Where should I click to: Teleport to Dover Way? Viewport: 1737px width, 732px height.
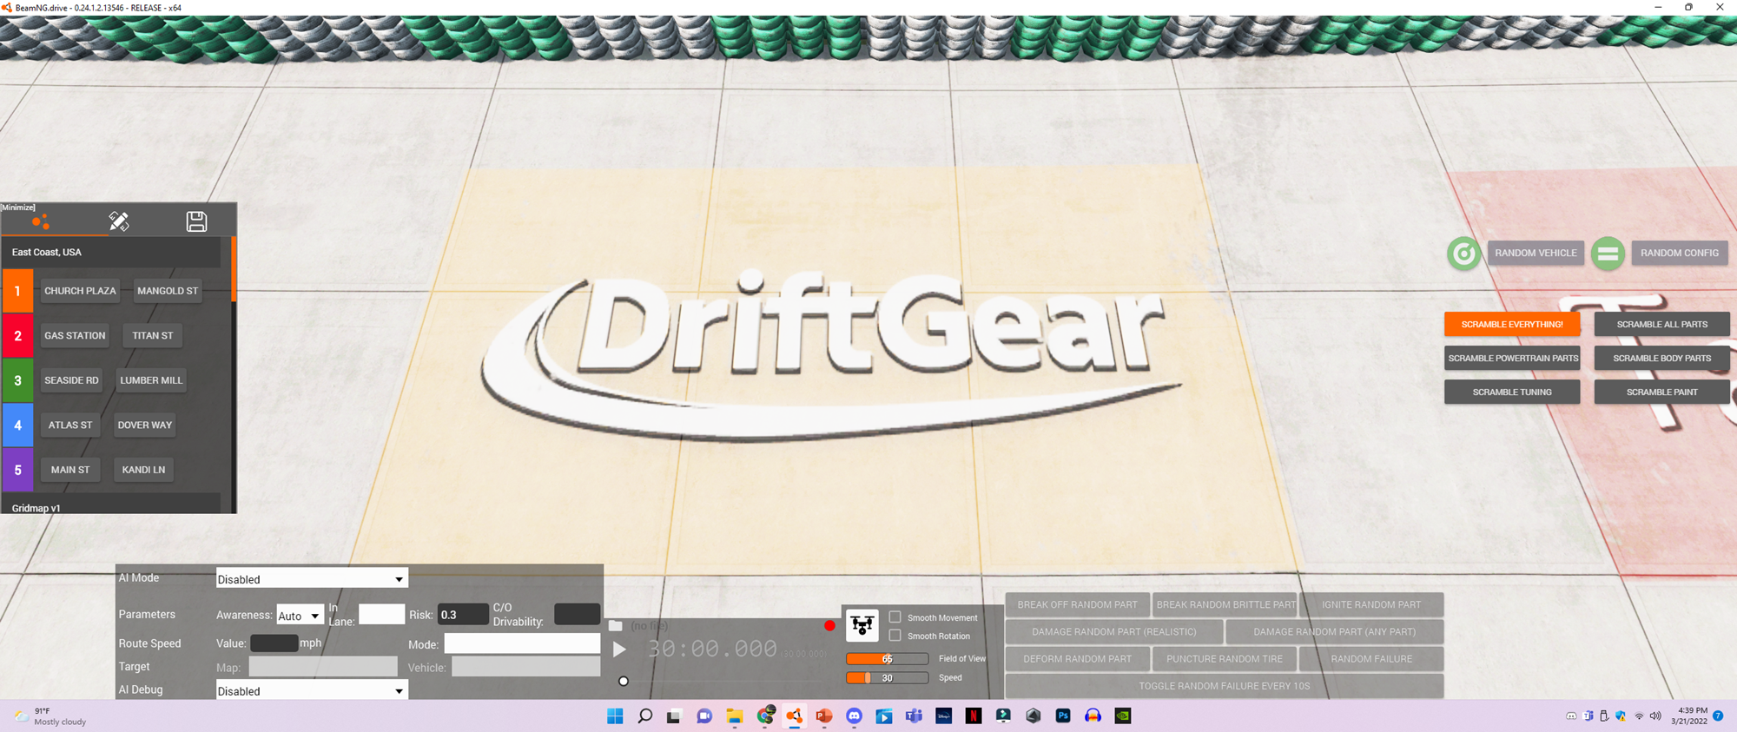coord(145,425)
